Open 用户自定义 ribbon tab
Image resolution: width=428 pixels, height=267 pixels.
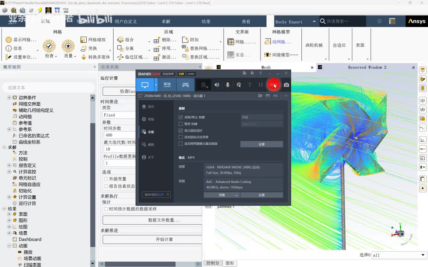point(126,22)
